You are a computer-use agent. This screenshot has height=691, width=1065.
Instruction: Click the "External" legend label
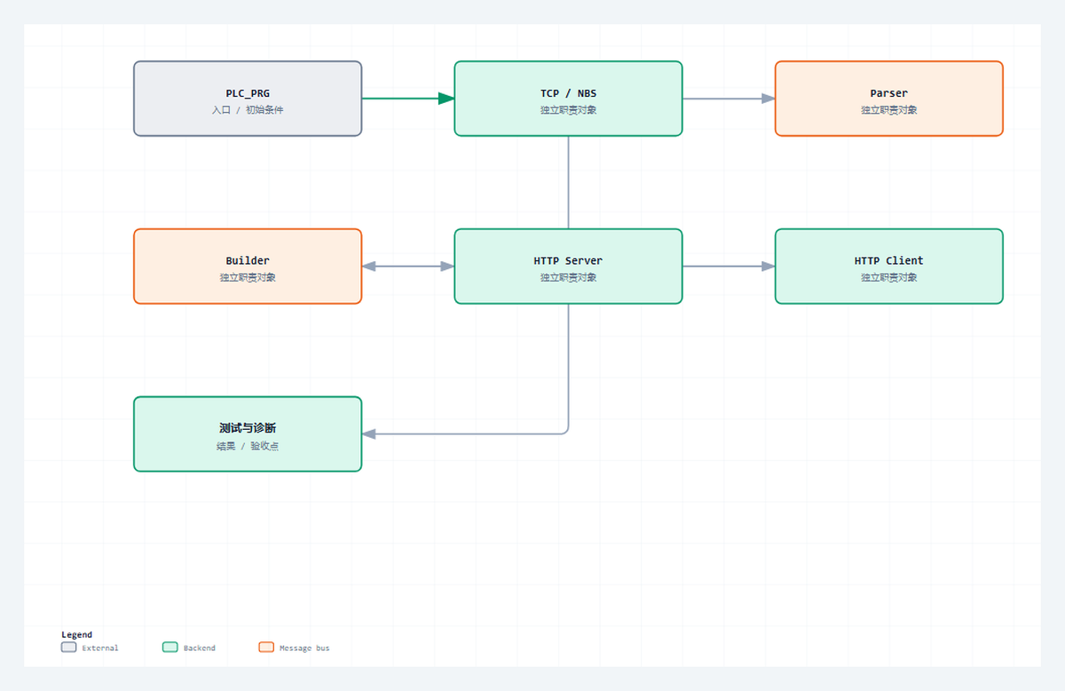100,648
